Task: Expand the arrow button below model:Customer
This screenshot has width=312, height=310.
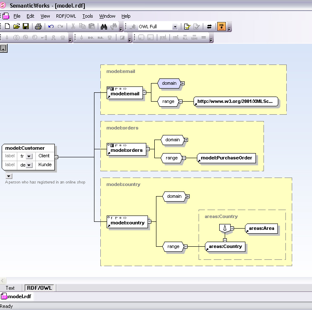Action: (9, 176)
